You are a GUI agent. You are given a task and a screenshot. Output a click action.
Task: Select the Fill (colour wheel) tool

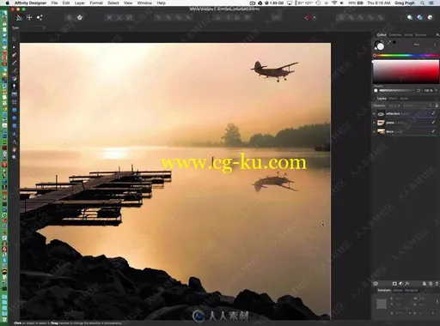click(14, 78)
